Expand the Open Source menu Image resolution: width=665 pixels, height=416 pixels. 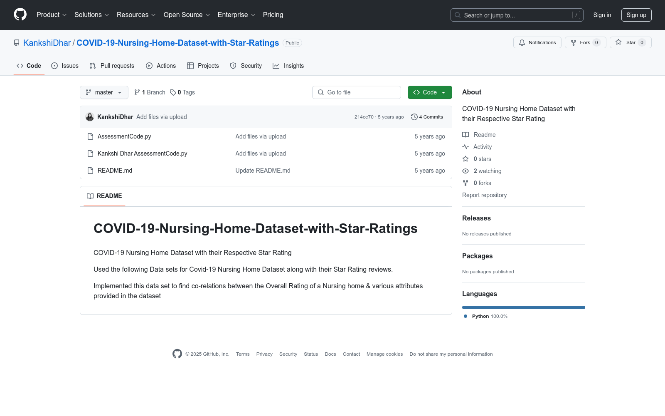[187, 15]
